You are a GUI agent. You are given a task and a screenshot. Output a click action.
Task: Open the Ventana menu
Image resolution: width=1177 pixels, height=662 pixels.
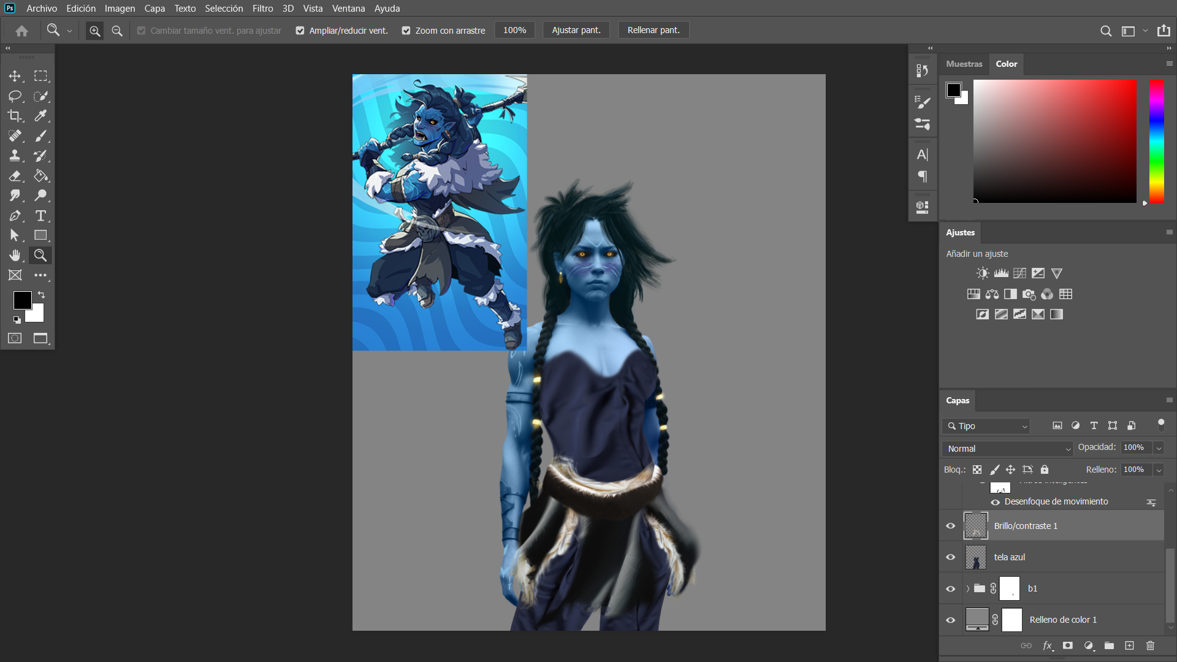pyautogui.click(x=348, y=9)
